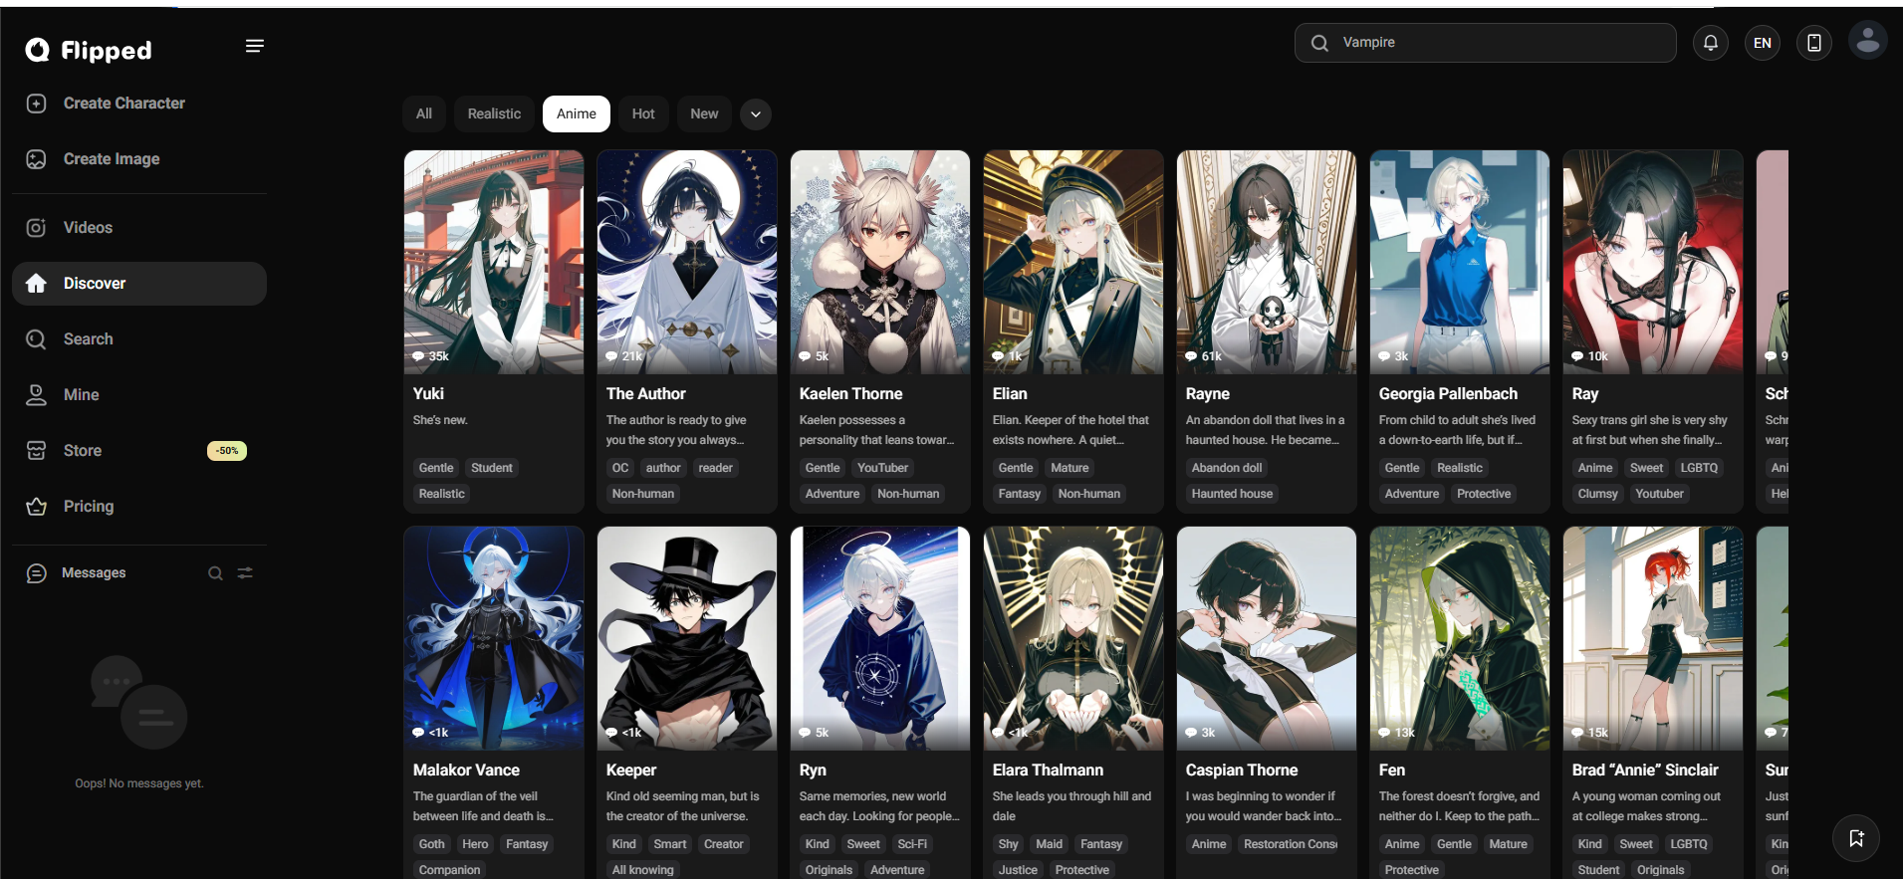Click the Sci-Fi tag on Ryn's card

[912, 844]
